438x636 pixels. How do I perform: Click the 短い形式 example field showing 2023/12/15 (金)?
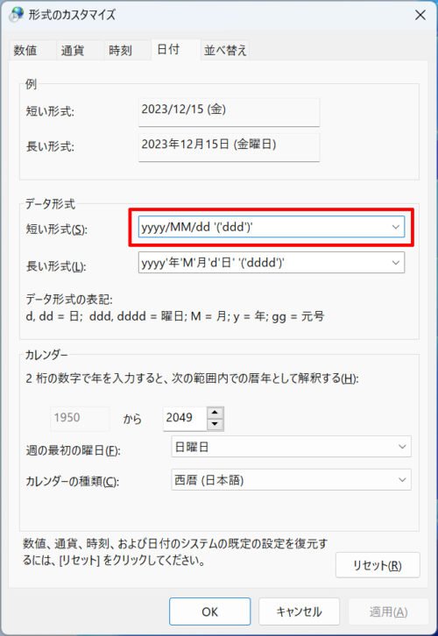(x=229, y=112)
